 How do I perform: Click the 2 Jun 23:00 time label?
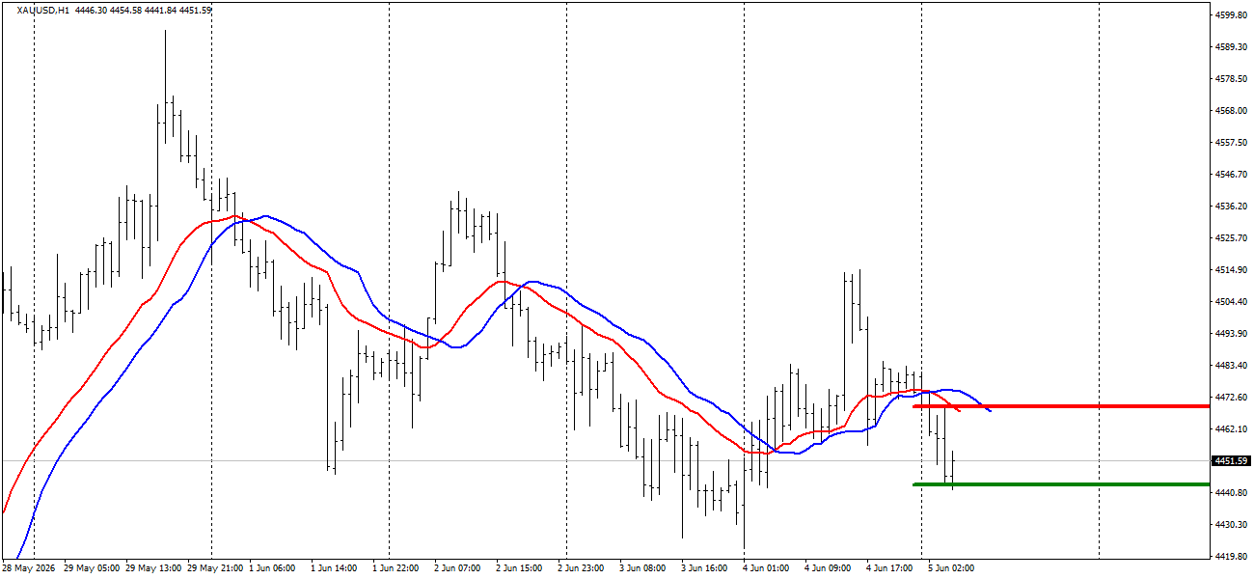point(581,568)
